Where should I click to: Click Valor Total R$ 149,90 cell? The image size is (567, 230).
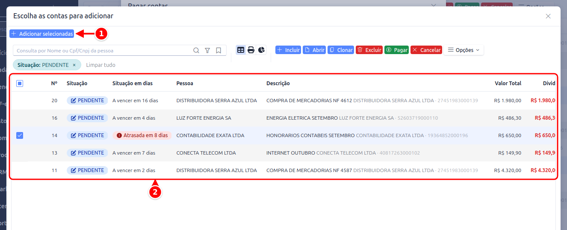click(x=510, y=153)
